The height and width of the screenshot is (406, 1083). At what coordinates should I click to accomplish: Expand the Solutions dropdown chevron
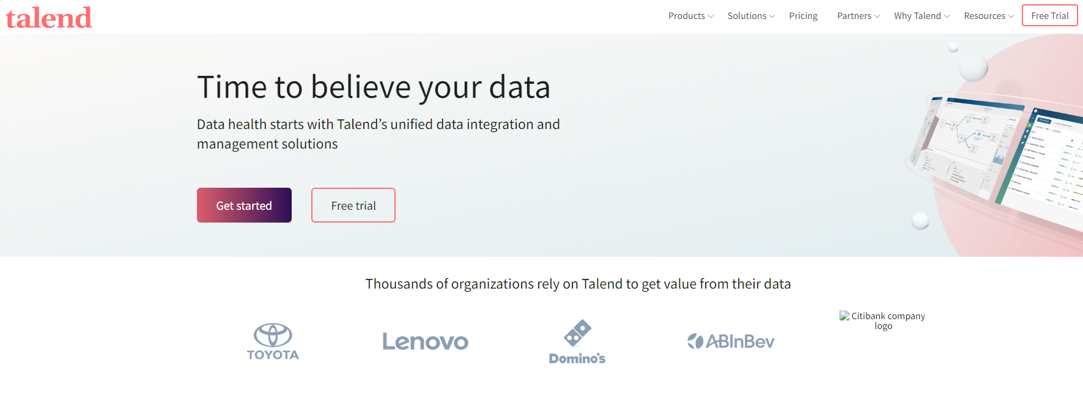772,17
